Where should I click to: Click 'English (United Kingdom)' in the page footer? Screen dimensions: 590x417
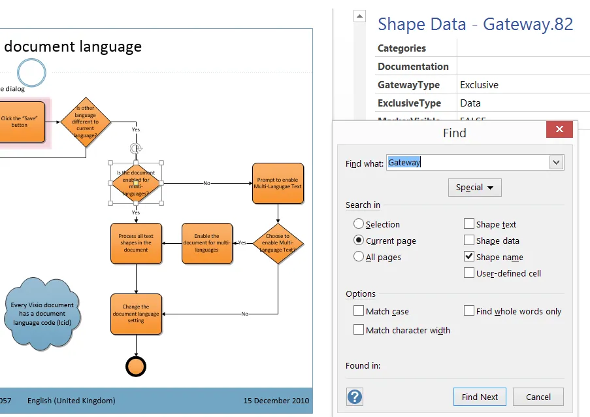[71, 401]
